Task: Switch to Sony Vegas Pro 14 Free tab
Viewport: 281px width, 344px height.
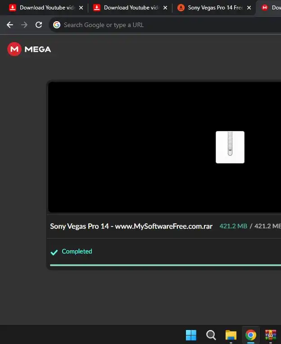Action: pyautogui.click(x=214, y=8)
